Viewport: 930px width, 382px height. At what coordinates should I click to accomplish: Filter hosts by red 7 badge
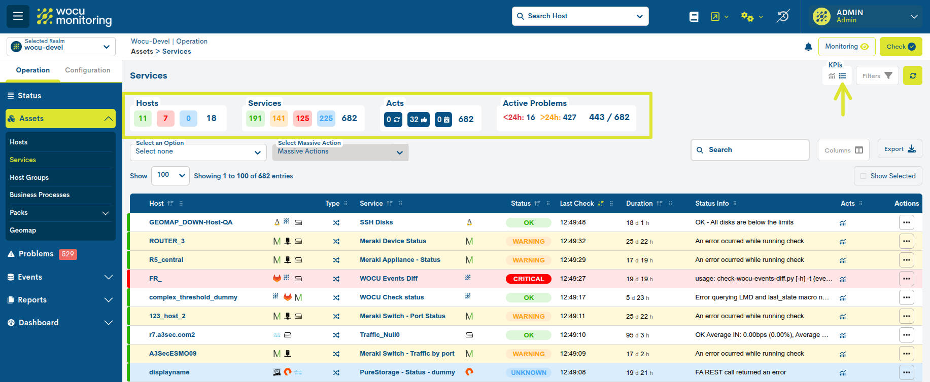pos(165,119)
